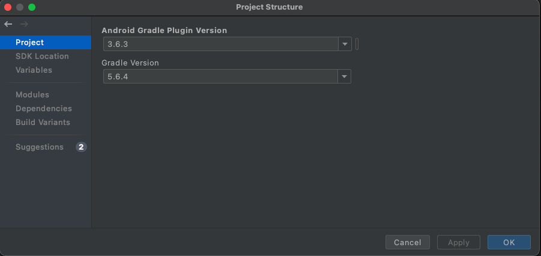This screenshot has width=541, height=256.
Task: Switch to the Dependencies section
Action: (x=44, y=109)
